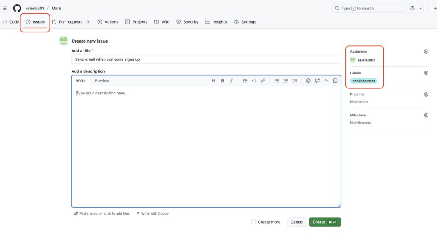The height and width of the screenshot is (233, 437).
Task: Insert a heading with the H icon
Action: pos(213,80)
